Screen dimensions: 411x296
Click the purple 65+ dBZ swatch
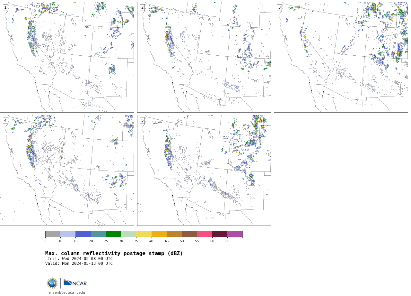(235, 234)
